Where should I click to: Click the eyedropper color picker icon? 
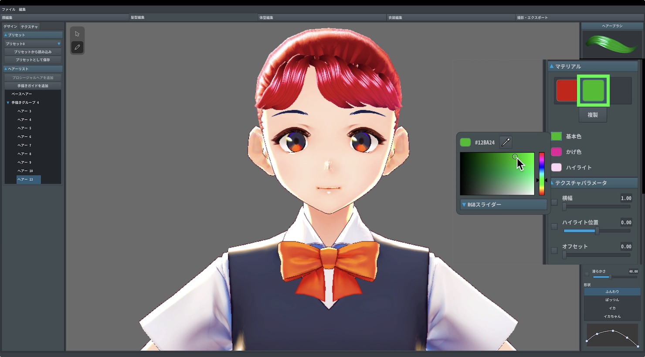pyautogui.click(x=506, y=142)
